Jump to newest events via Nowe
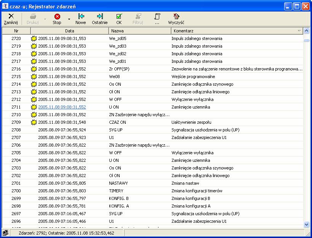Viewport: 312px width, 238px height. coord(81,19)
